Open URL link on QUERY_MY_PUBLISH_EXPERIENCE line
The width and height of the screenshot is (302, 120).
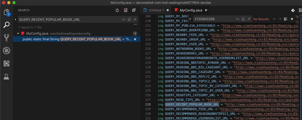261,26
